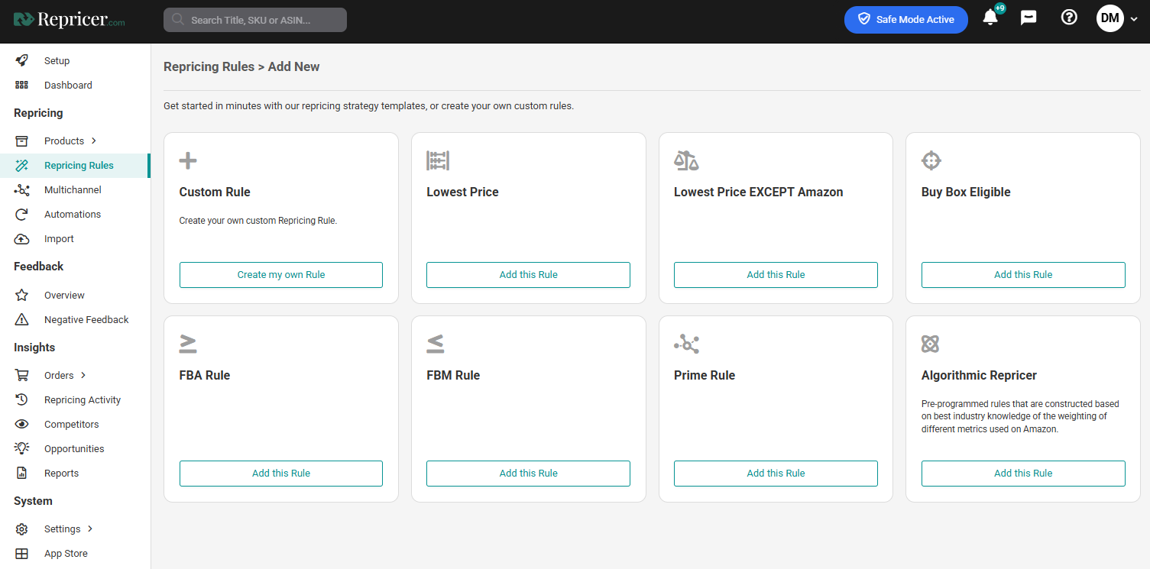Click the Overview star icon
1150x569 pixels.
22,295
